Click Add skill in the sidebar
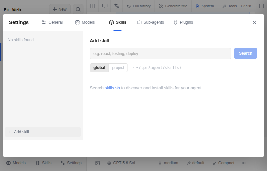 43,132
